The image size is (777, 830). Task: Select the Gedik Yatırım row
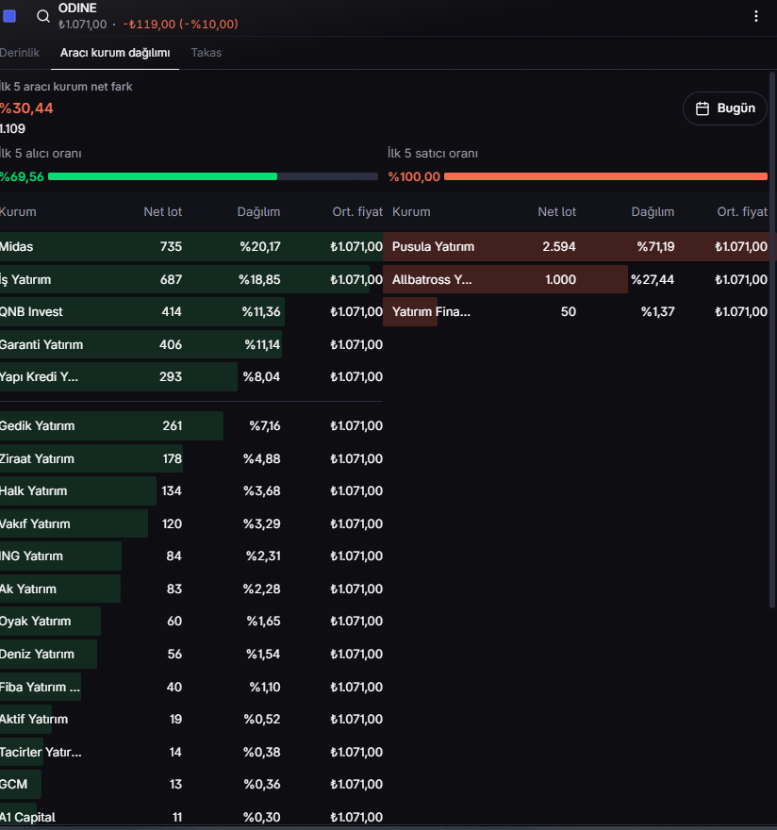point(191,425)
